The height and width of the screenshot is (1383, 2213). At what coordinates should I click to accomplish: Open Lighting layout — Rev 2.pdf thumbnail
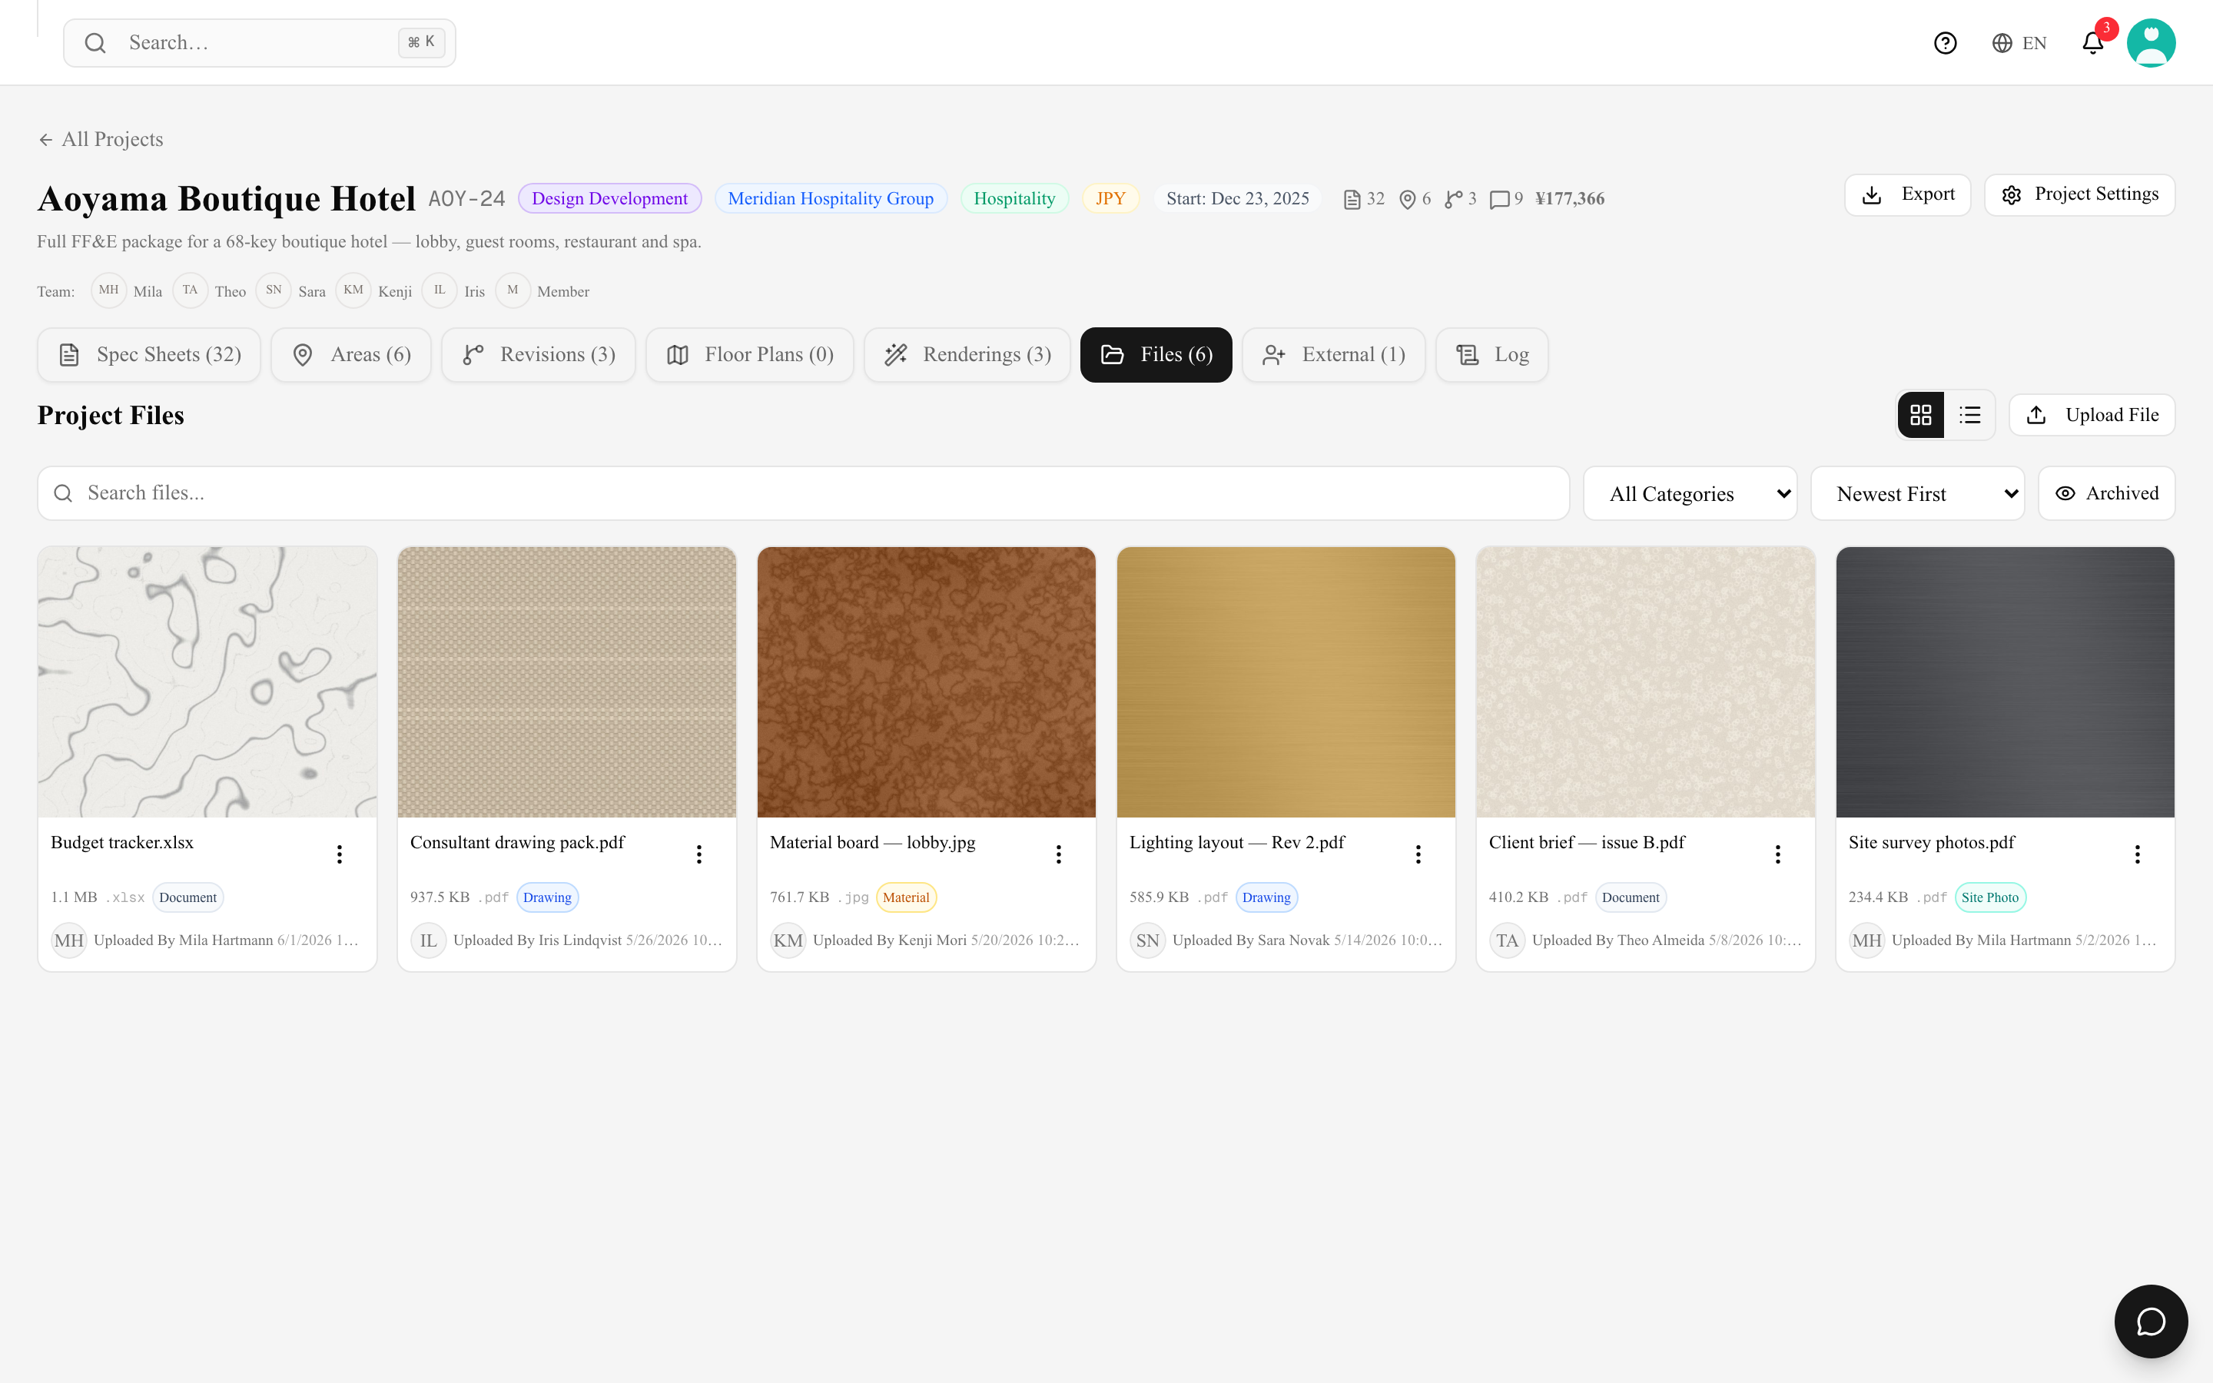click(x=1286, y=682)
